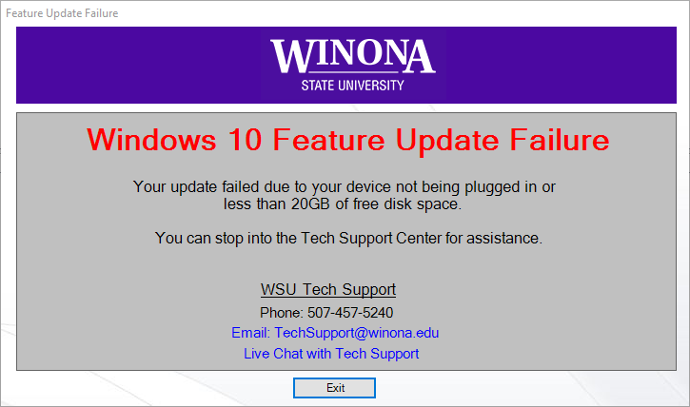Click the red Windows 10 Feature Update Failure heading
Screen dimensions: 690x407
[347, 140]
